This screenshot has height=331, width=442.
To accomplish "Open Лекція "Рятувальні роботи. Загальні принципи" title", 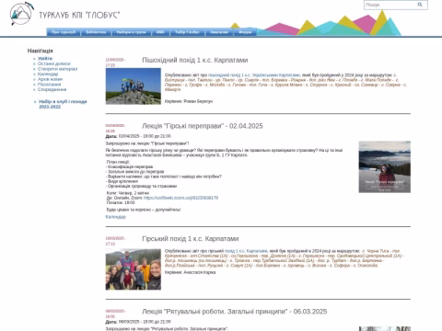I will tap(234, 312).
